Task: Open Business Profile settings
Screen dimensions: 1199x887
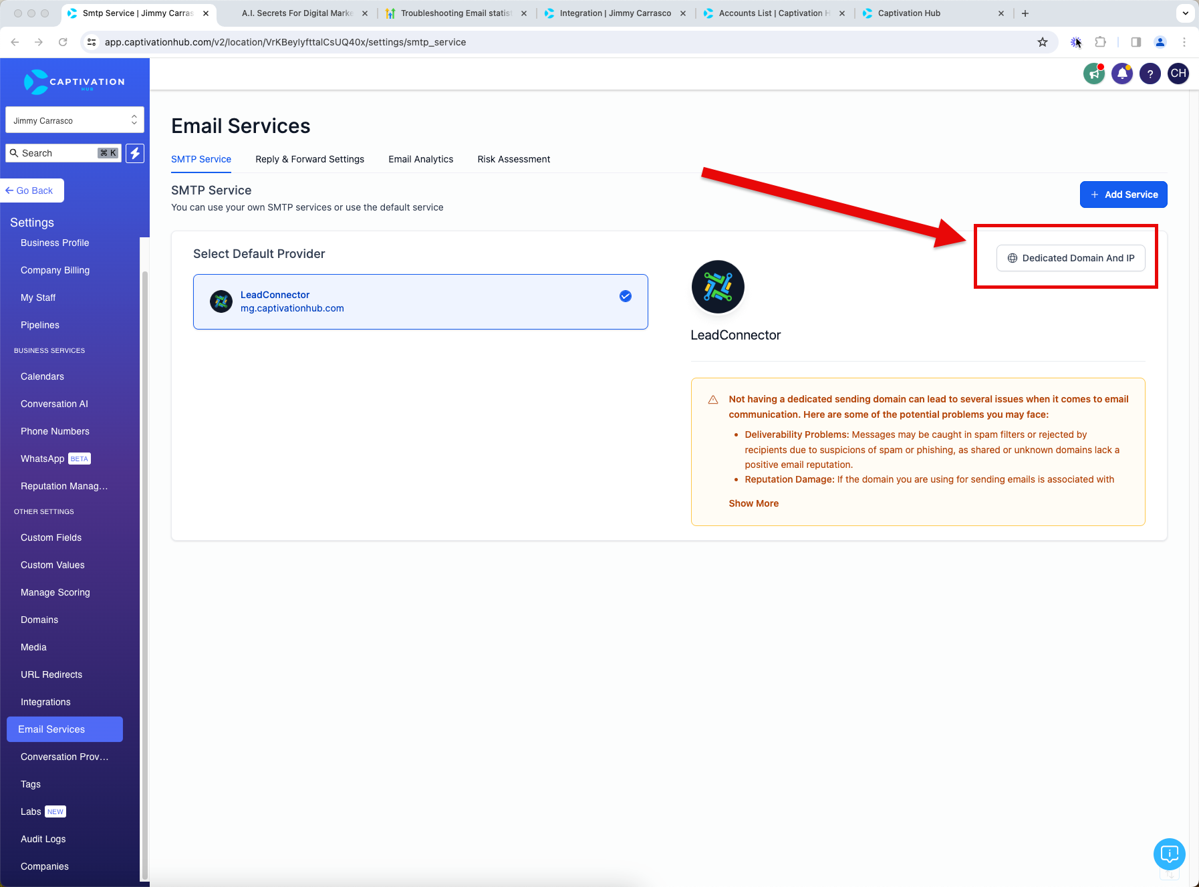Action: coord(55,243)
